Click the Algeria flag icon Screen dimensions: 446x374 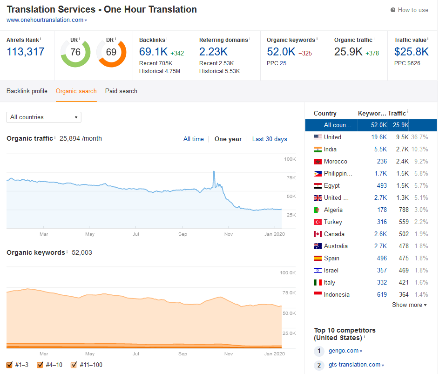(x=318, y=210)
